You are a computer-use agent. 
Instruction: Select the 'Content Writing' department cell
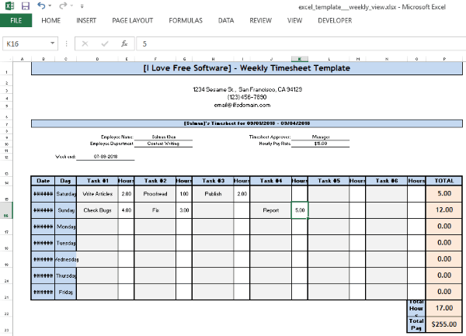coord(163,144)
